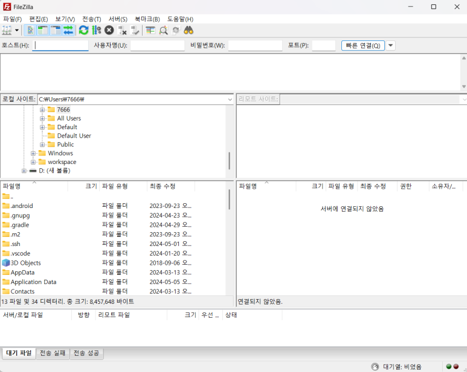Screen dimensions: 467x372
Task: Select the .m2 folder icon
Action: point(6,234)
